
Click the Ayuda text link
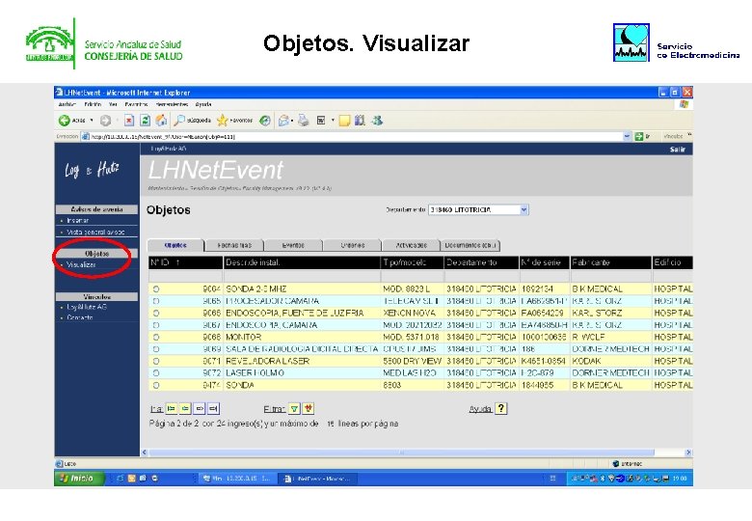(x=480, y=409)
